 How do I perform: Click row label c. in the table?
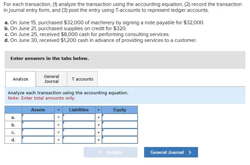(x=13, y=132)
